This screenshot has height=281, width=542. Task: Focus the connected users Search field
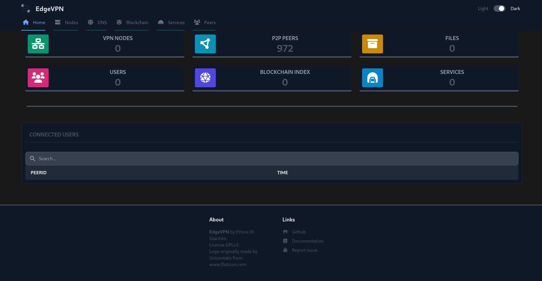tap(272, 159)
